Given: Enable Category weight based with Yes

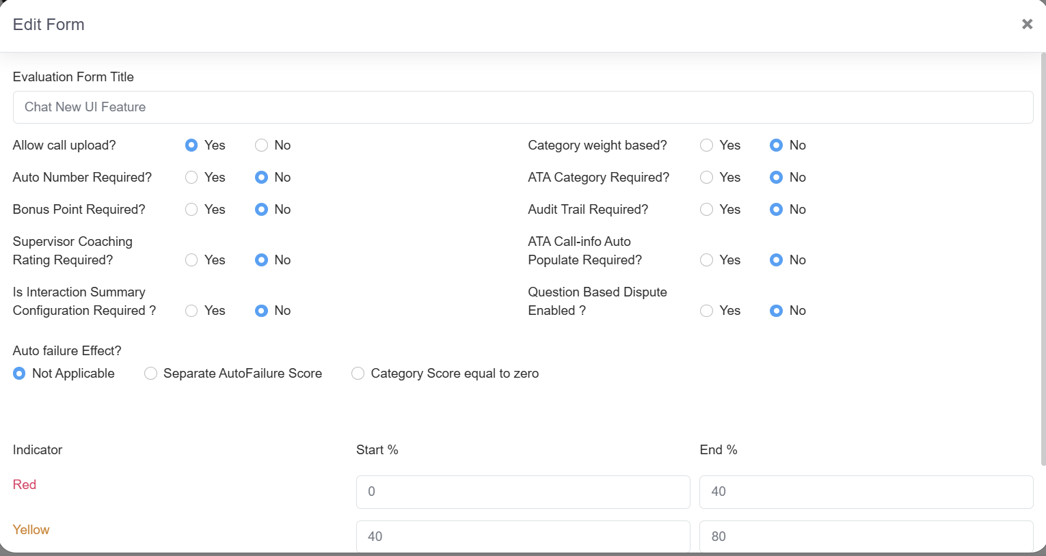Looking at the screenshot, I should (x=706, y=145).
